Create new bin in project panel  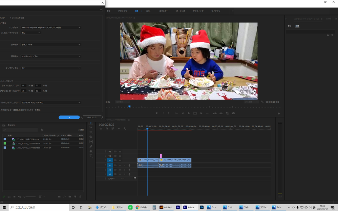70,196
